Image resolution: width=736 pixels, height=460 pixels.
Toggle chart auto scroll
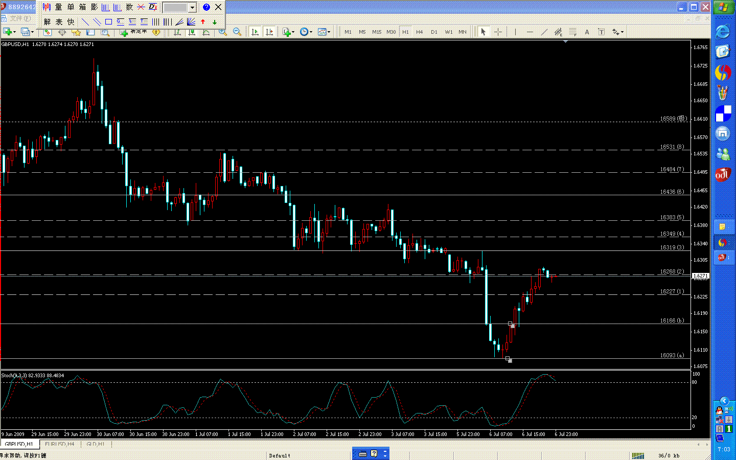[255, 32]
